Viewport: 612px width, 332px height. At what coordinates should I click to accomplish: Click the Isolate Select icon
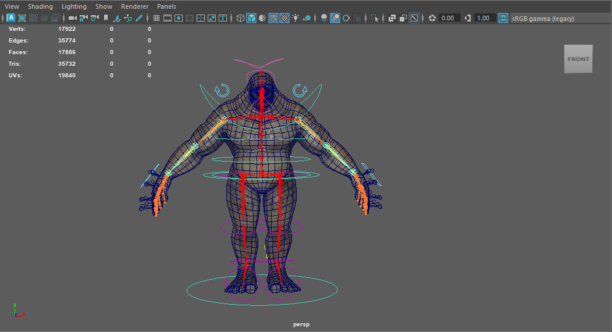tap(375, 18)
